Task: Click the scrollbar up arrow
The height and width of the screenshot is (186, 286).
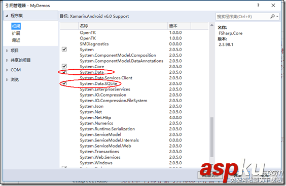Action: pos(212,25)
